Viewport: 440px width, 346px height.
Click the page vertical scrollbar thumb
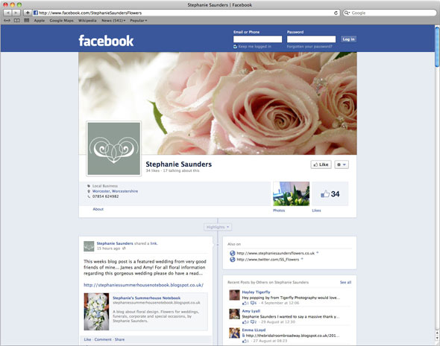437,47
